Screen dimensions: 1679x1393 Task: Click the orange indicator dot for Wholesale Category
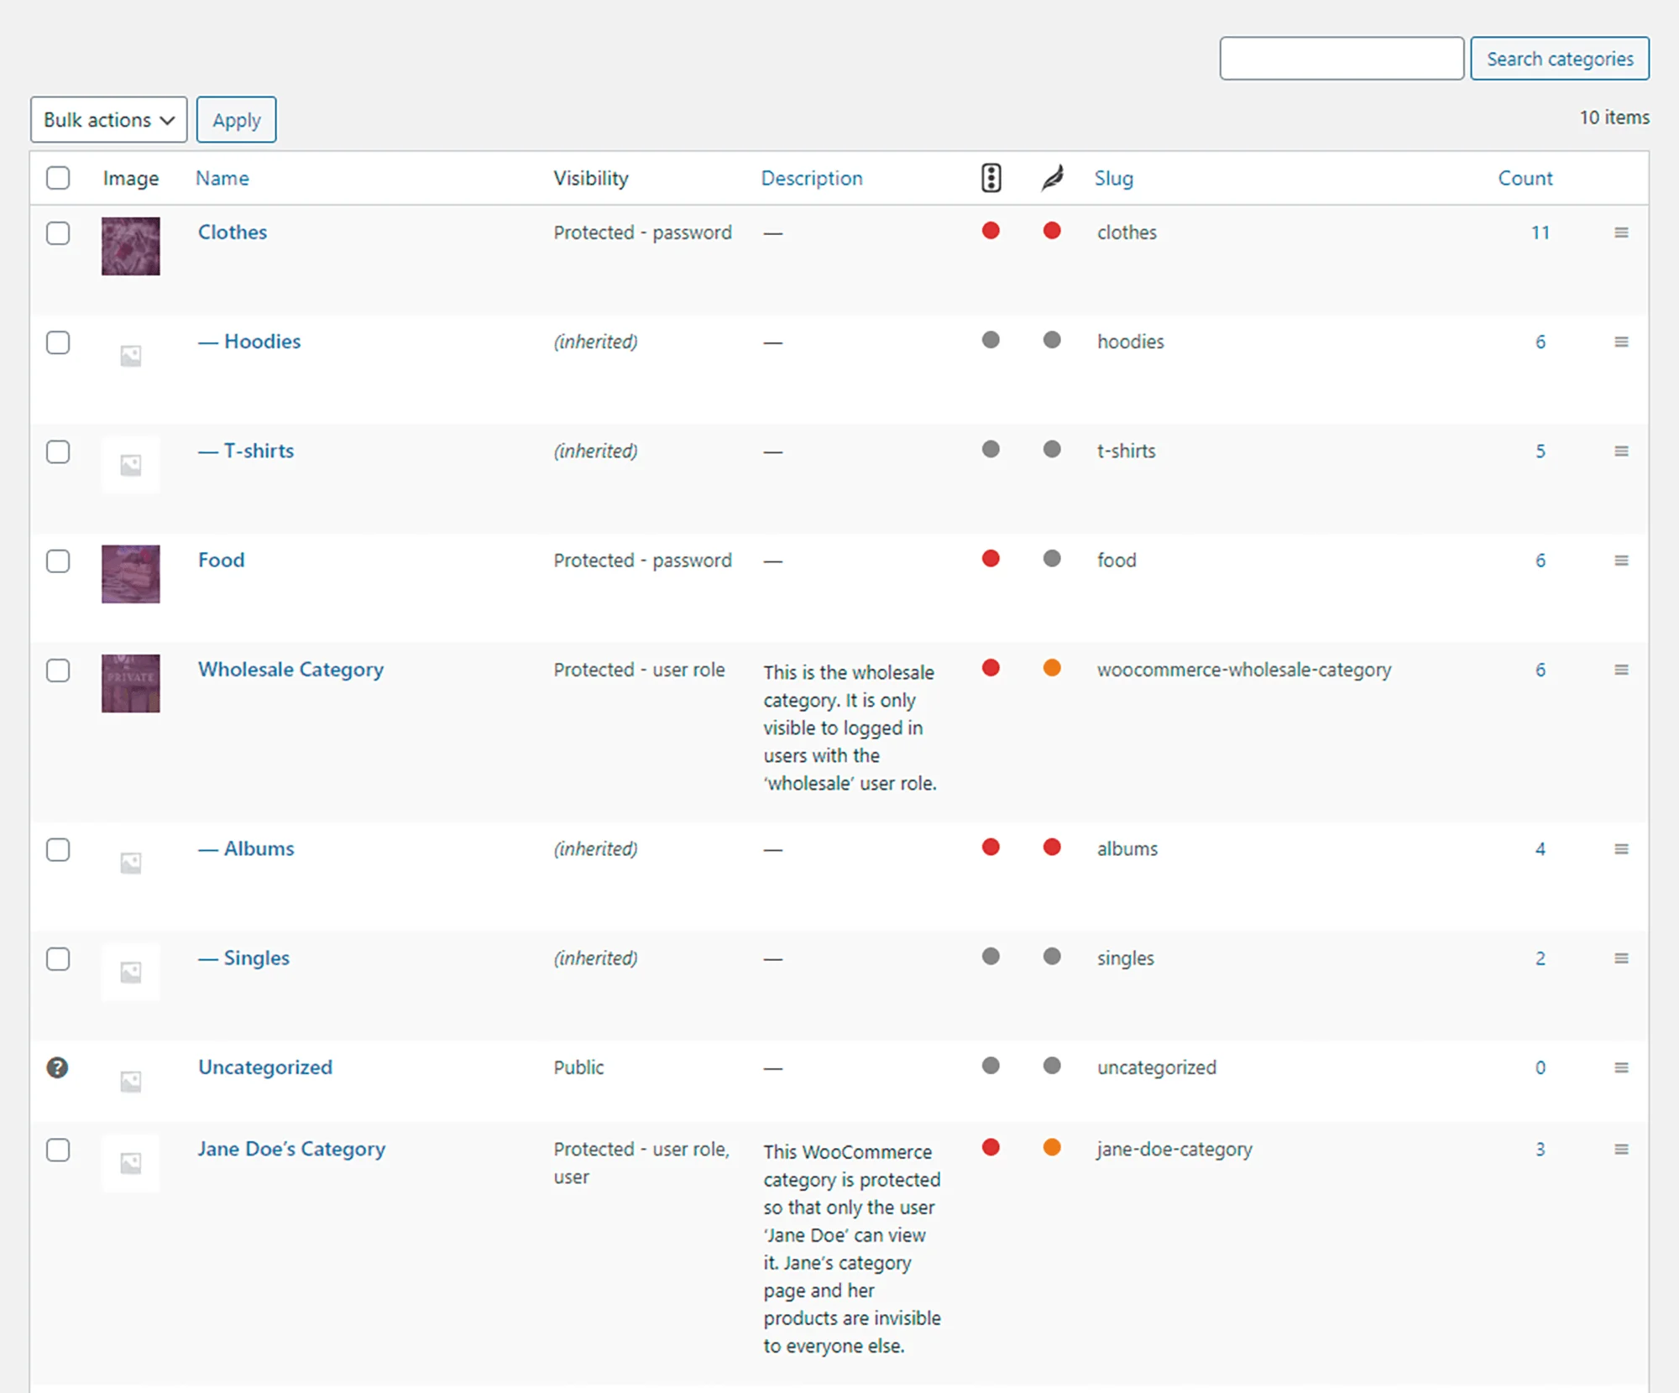(x=1052, y=669)
